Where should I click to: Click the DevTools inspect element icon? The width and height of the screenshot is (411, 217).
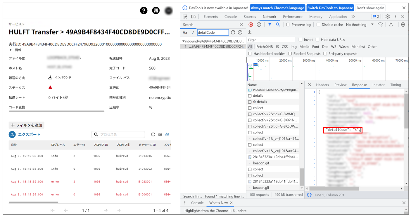click(185, 17)
